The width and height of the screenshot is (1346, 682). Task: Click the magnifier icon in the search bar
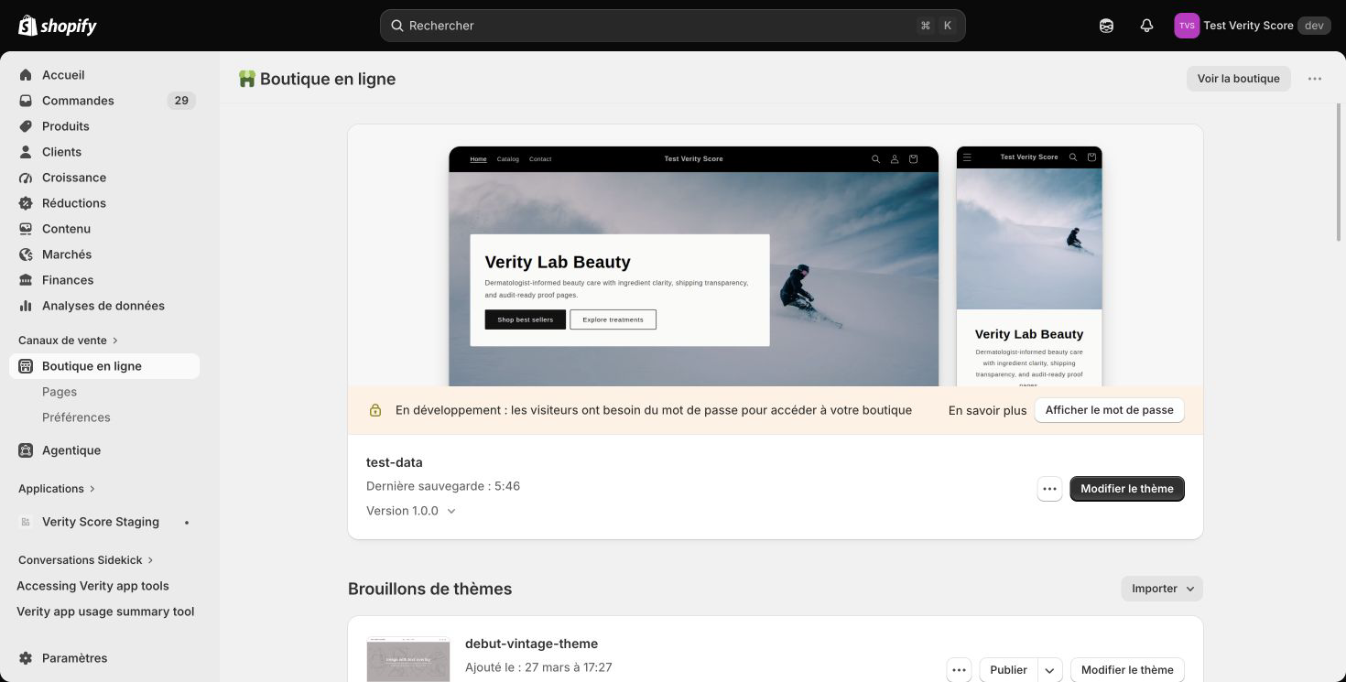[397, 26]
